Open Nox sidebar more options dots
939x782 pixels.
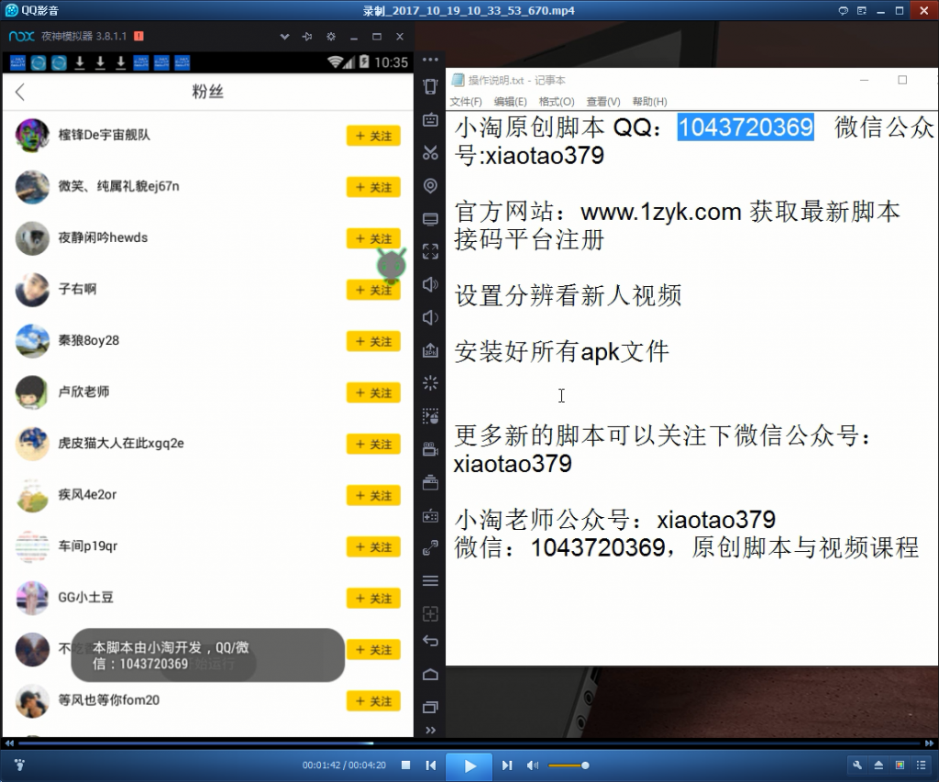click(x=430, y=60)
